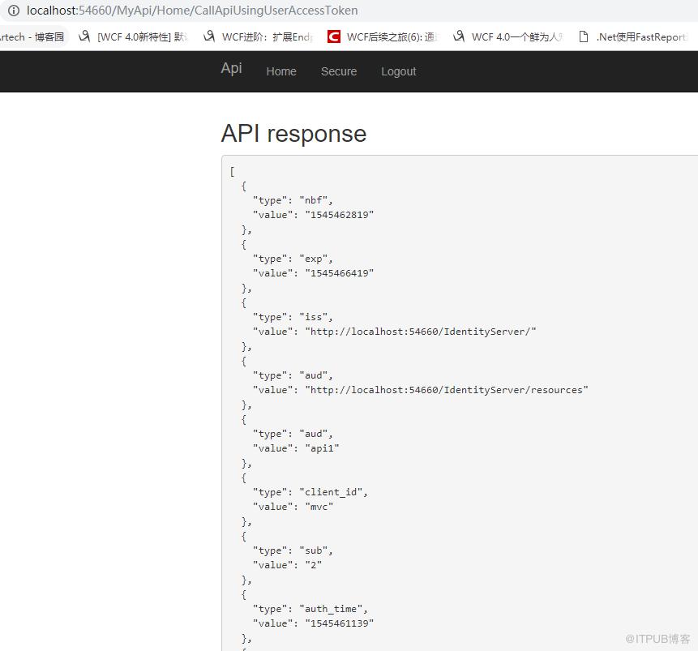This screenshot has height=651, width=698.
Task: Click the value "1545462819"
Action: click(x=339, y=215)
